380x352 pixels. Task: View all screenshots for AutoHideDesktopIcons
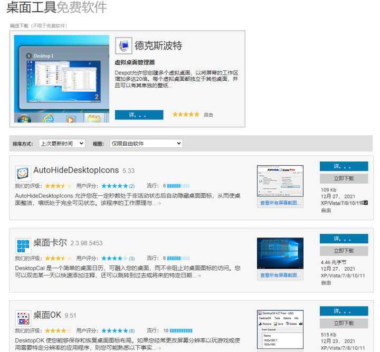click(x=280, y=203)
